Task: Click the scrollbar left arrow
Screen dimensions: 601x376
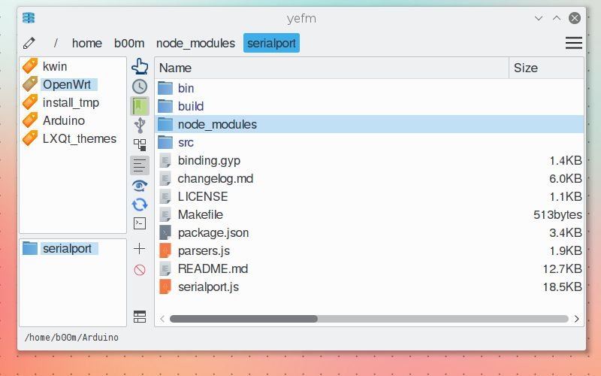Action: [162, 319]
